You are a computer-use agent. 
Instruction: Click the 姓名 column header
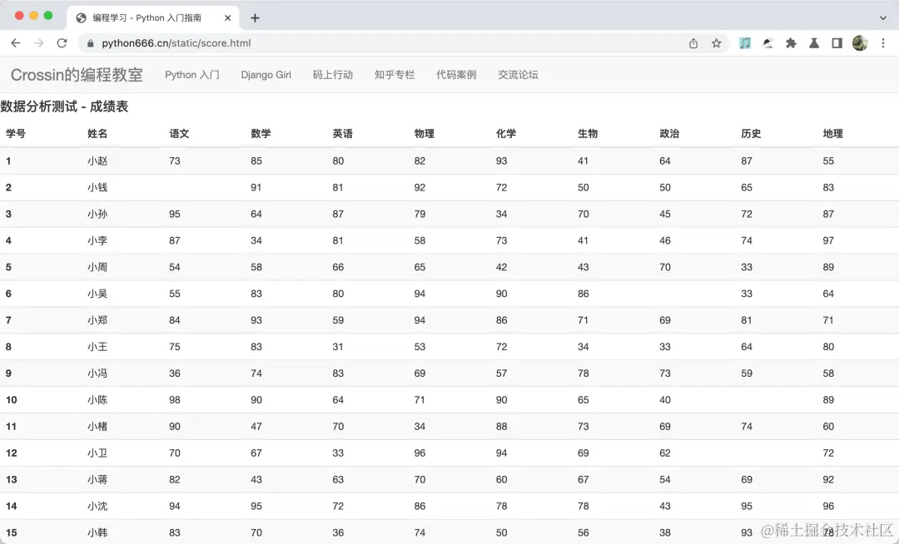click(97, 133)
